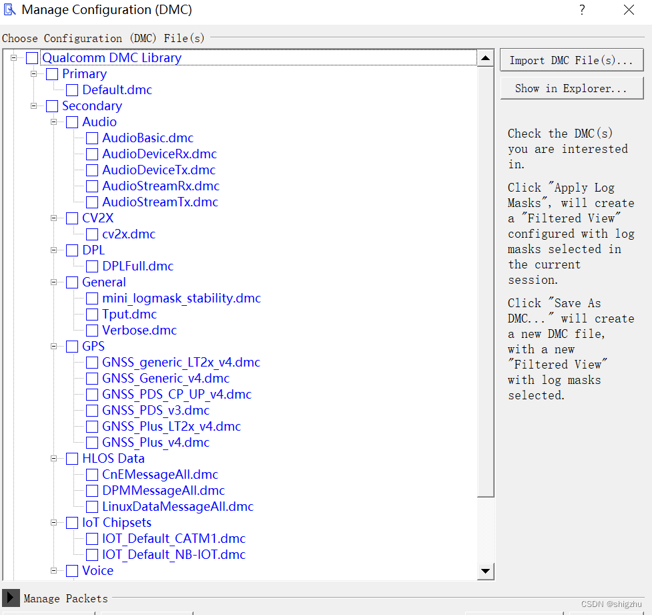Enable the GNSS_PDS_v3.dmc checkbox
Viewport: 652px width, 615px height.
pyautogui.click(x=92, y=411)
